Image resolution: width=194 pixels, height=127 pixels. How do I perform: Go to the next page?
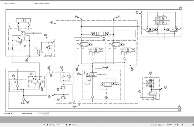pyautogui.click(x=67, y=125)
